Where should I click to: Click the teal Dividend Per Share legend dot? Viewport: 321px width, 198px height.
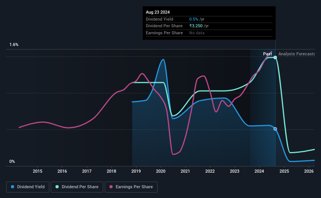click(x=57, y=187)
